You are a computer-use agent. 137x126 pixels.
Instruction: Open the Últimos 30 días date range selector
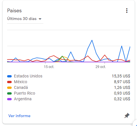tap(25, 19)
